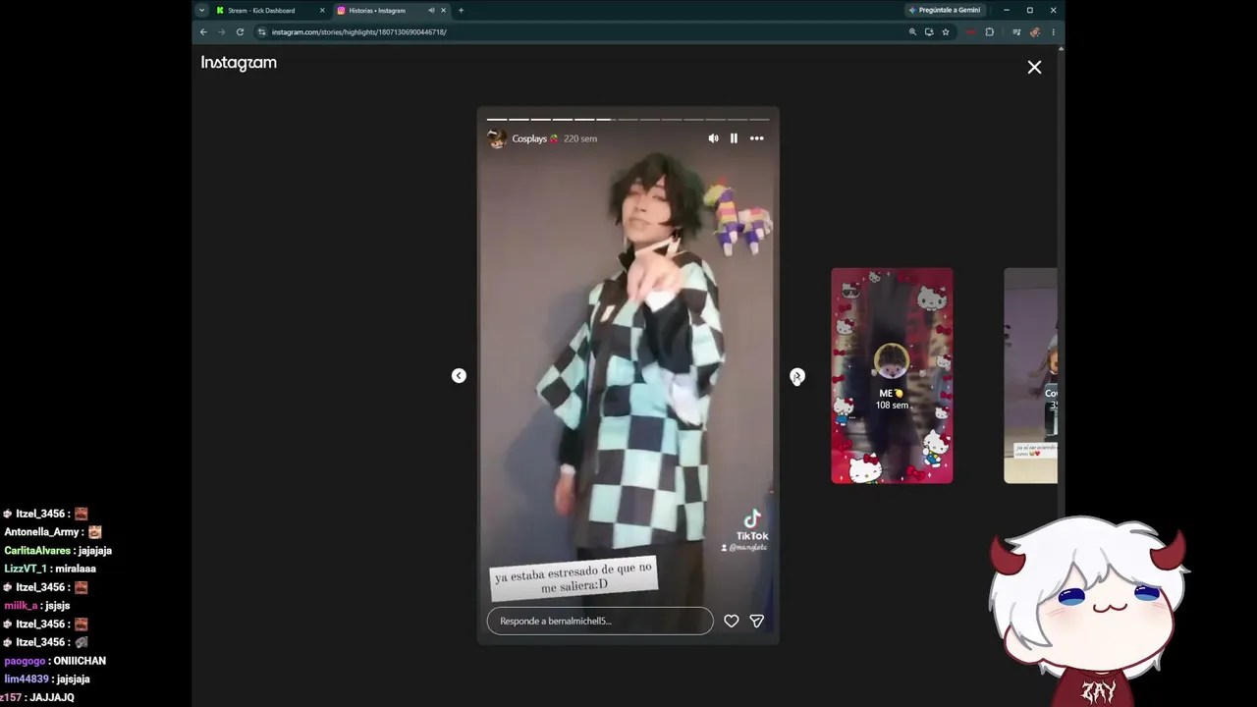Go to the previous story
This screenshot has height=707, width=1257.
tap(459, 376)
